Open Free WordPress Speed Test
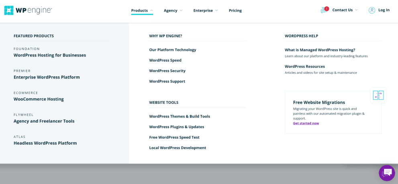 coord(174,137)
